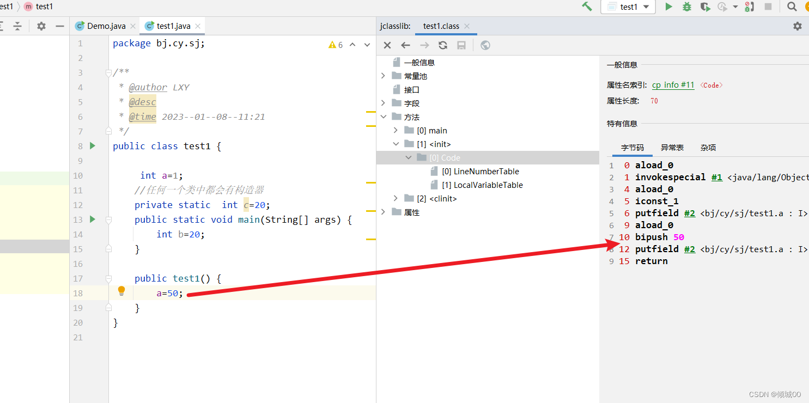Open the profiler dropdown arrow
Image resolution: width=809 pixels, height=403 pixels.
click(x=735, y=7)
